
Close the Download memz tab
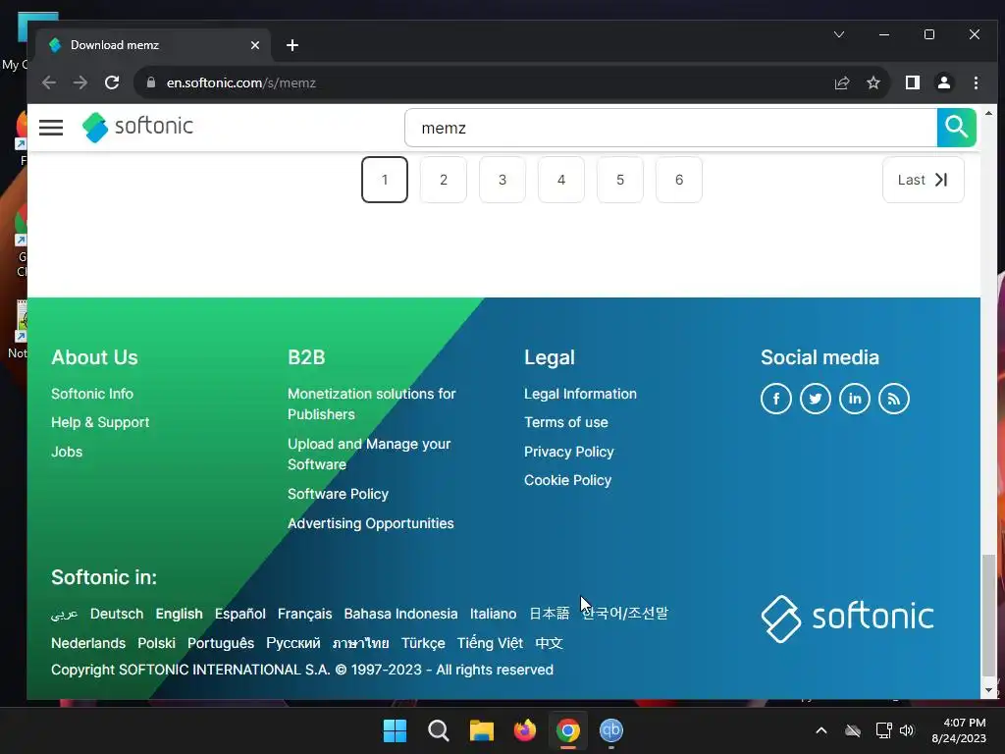255,45
